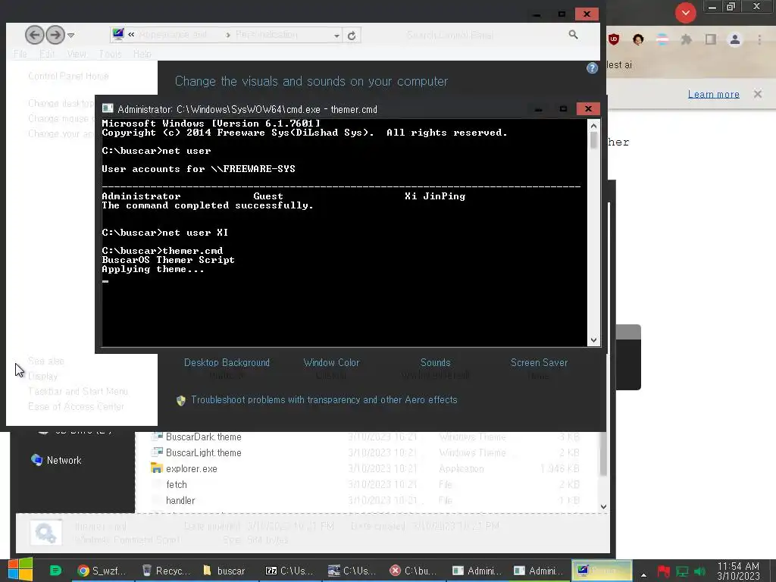Open the Display link under See also
The width and height of the screenshot is (776, 582).
pos(42,376)
